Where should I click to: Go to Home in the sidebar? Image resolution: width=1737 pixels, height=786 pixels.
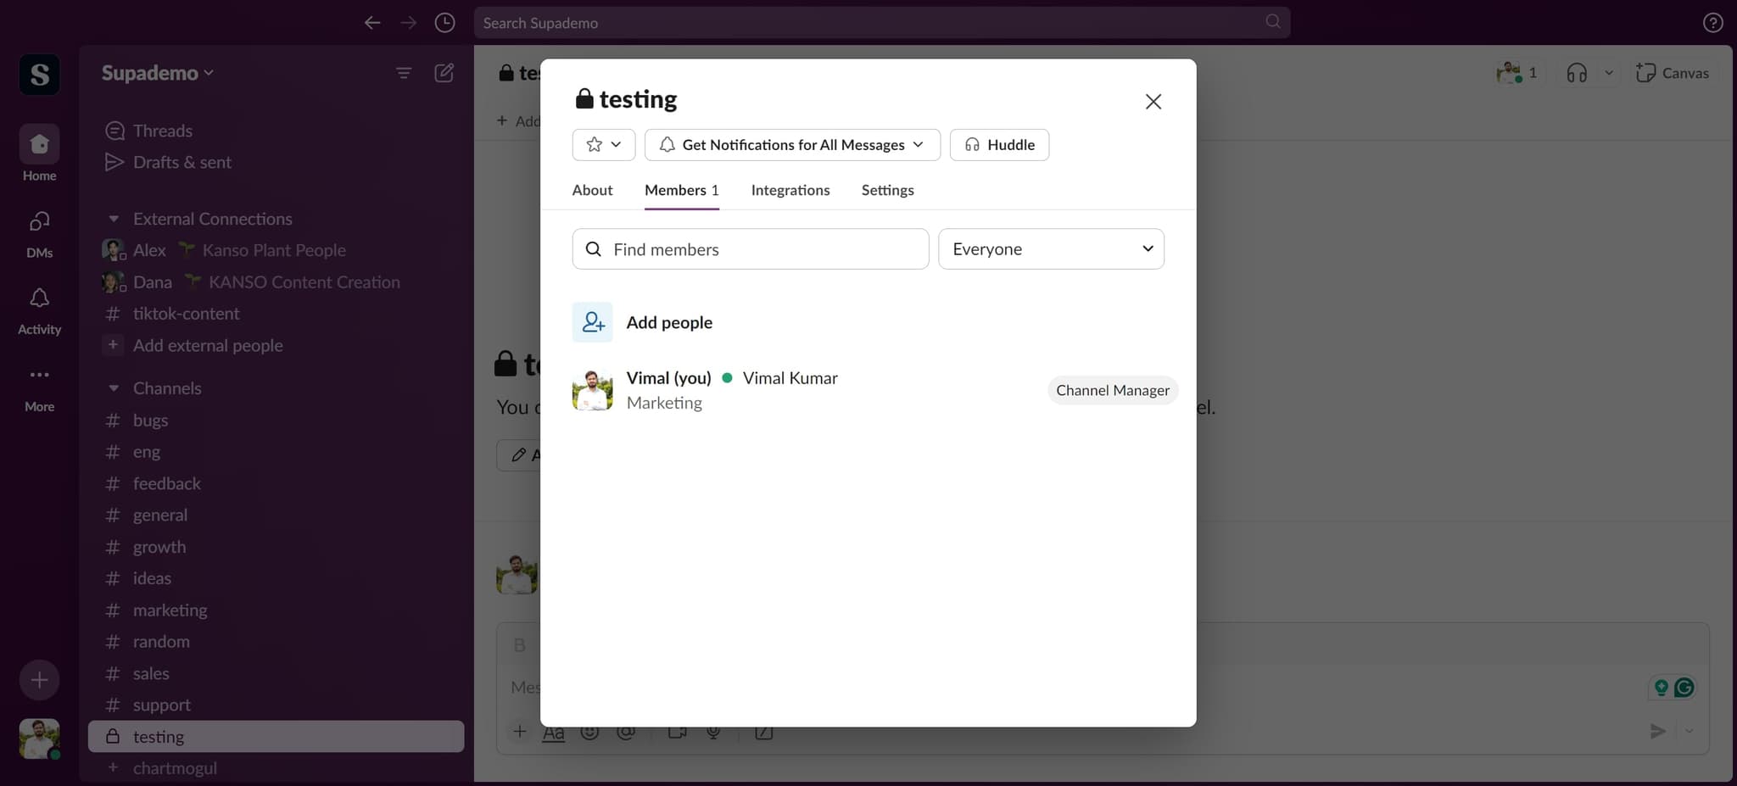(x=39, y=145)
